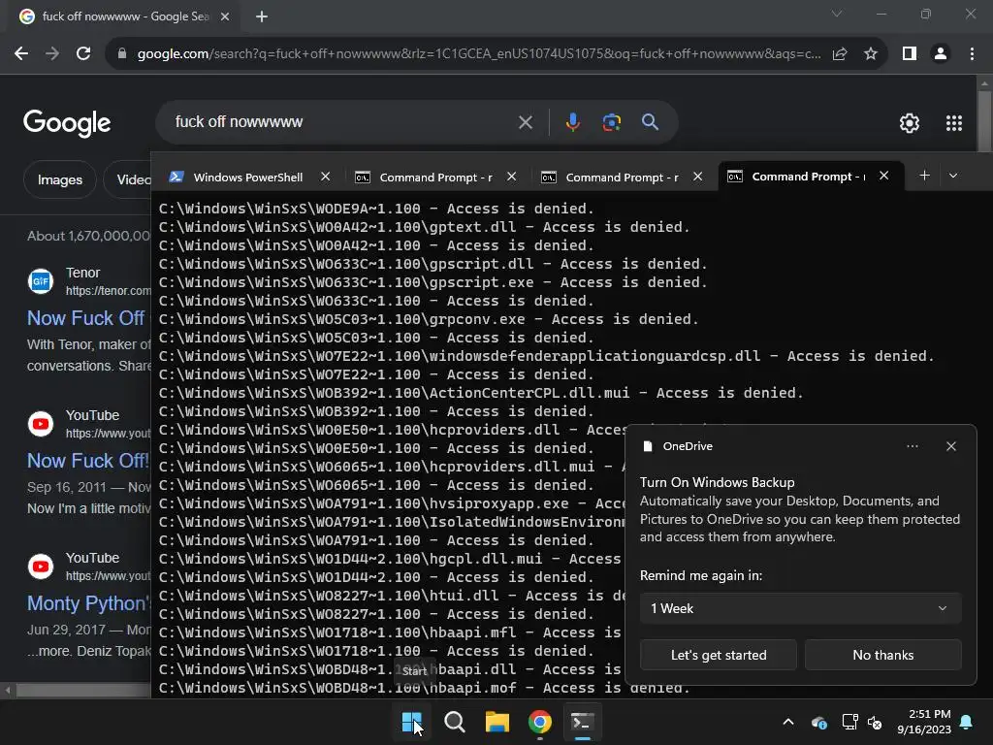Close the second Command Prompt tab
The image size is (993, 745).
click(698, 177)
